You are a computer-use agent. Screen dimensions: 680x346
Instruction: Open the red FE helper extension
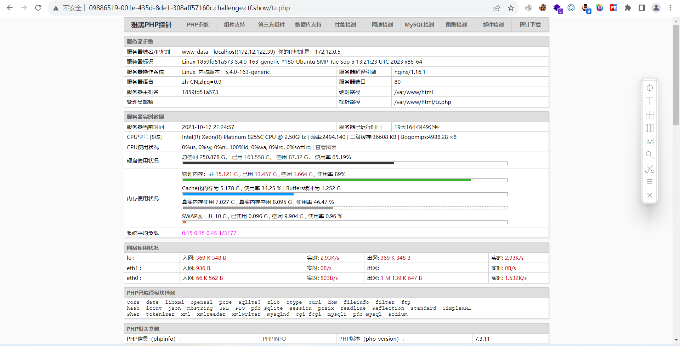coord(613,8)
